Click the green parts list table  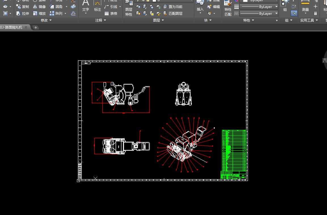234,151
